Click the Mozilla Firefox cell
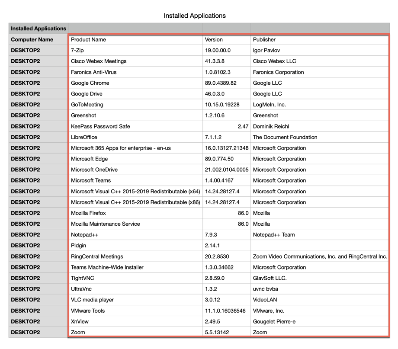Viewport: 398px width, 349px height. click(135, 213)
